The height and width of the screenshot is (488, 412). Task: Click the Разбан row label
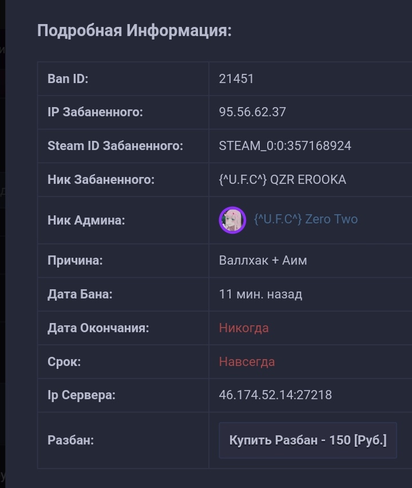70,440
